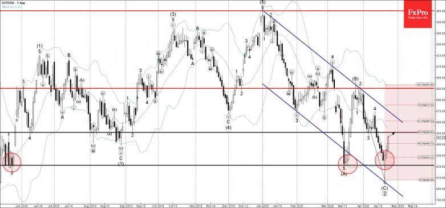Click the Mar 2020 date axis label
446x208 pixels.
pyautogui.click(x=327, y=206)
